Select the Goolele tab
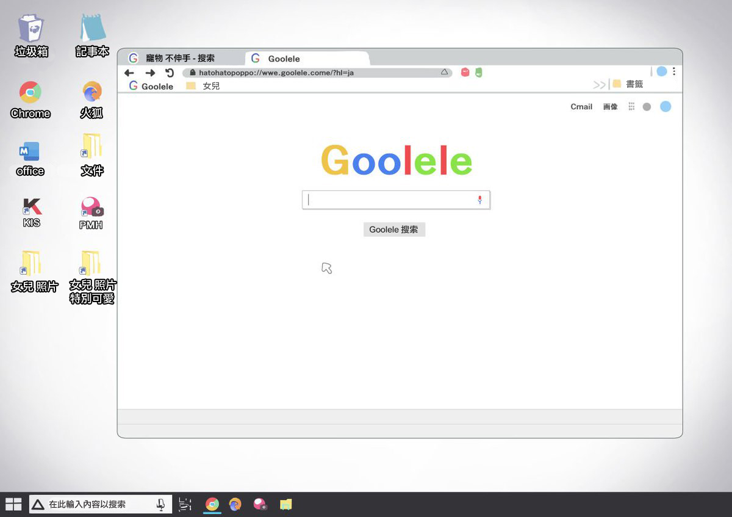The image size is (732, 517). 284,59
